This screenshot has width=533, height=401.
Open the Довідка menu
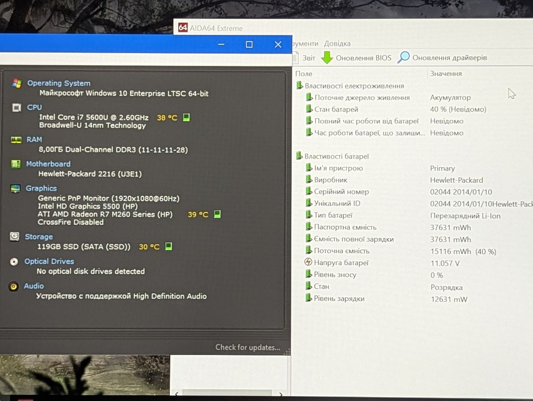(337, 43)
